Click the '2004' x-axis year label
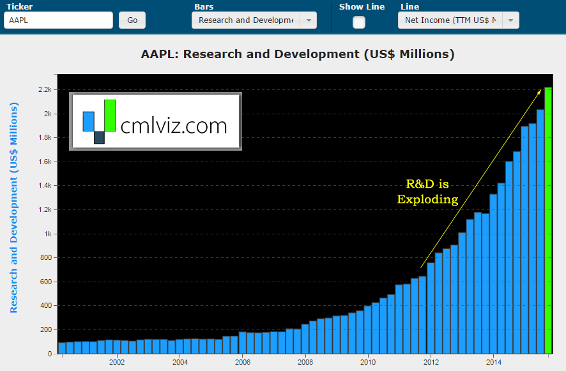 click(180, 362)
